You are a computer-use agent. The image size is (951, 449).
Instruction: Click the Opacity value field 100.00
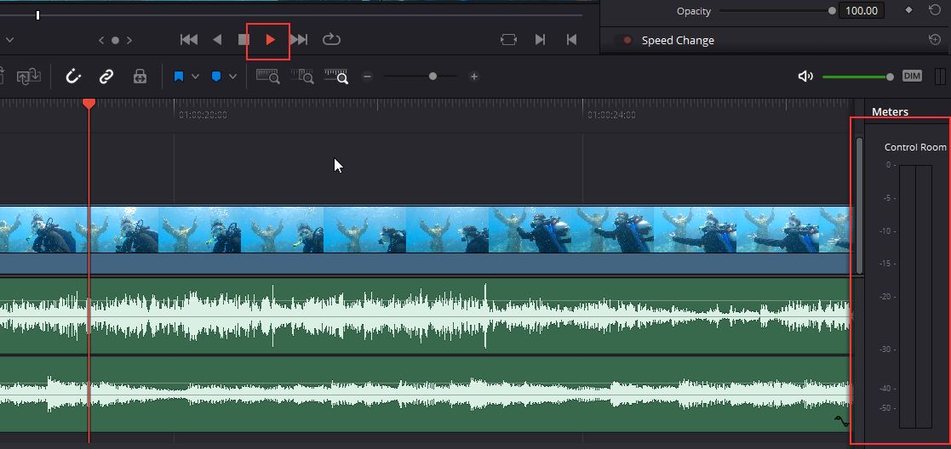tap(862, 11)
